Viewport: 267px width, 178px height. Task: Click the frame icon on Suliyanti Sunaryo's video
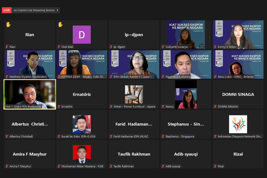click(x=202, y=46)
